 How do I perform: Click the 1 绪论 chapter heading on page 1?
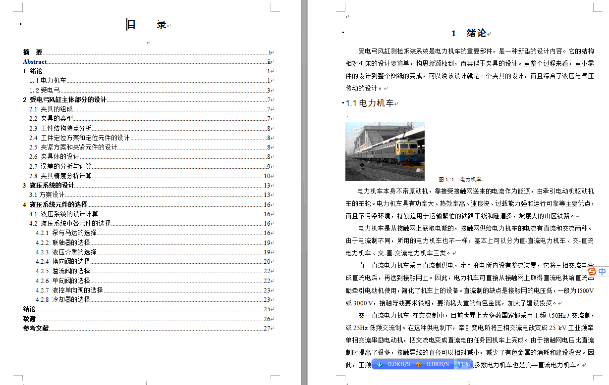pyautogui.click(x=469, y=33)
